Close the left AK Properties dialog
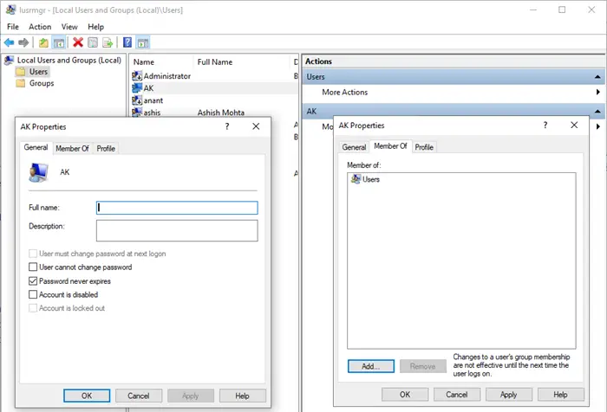This screenshot has height=412, width=607. (x=256, y=126)
